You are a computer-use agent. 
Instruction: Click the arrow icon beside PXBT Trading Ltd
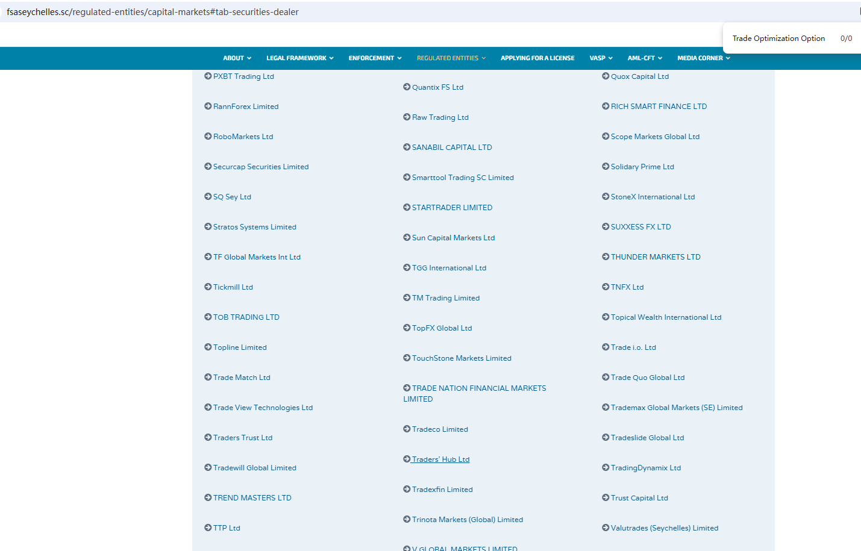pos(208,76)
